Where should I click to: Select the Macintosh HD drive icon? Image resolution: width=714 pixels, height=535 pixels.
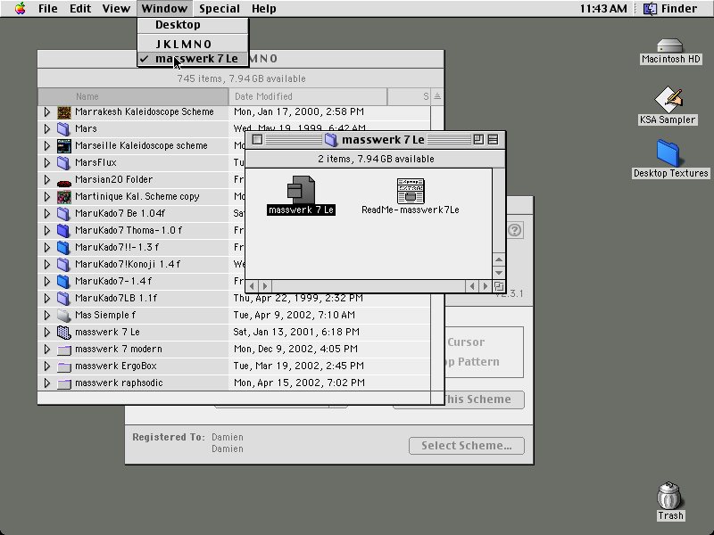pos(670,46)
